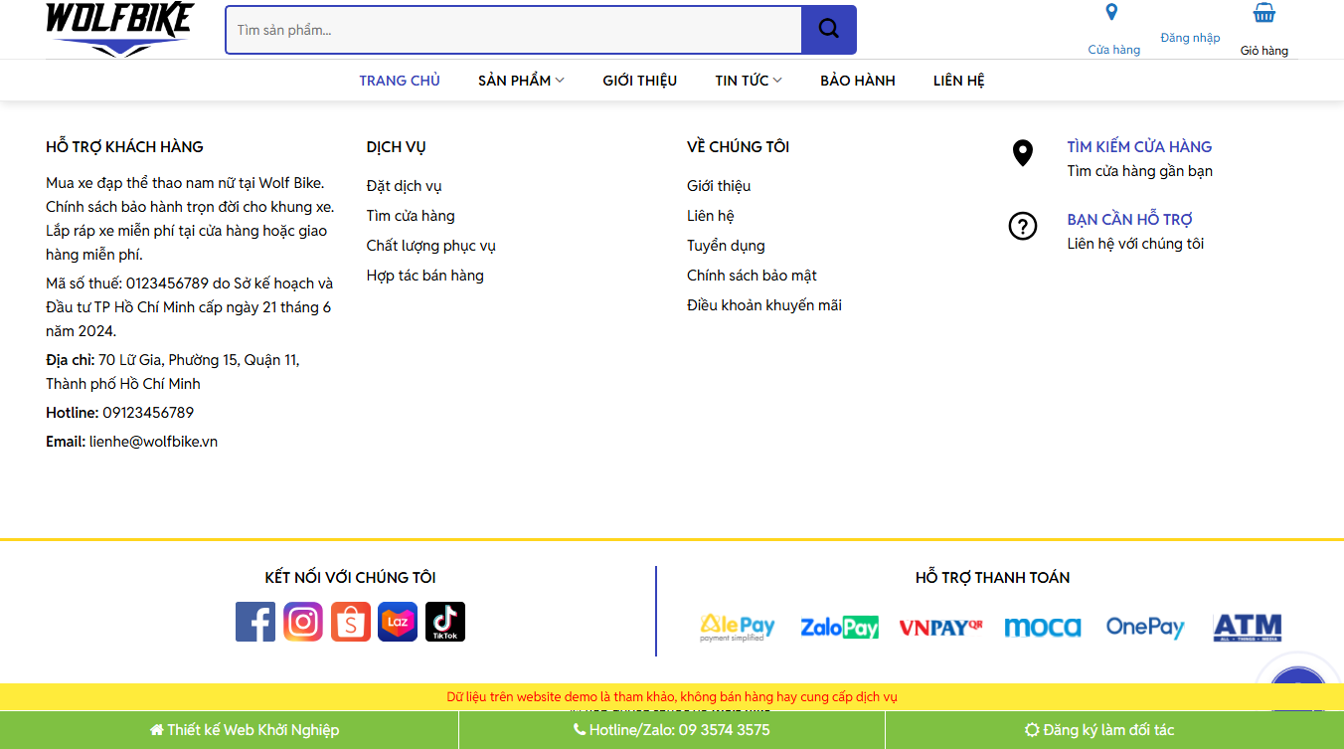Screen dimensions: 1344x749
Task: Open the Instagram social icon
Action: [x=303, y=622]
